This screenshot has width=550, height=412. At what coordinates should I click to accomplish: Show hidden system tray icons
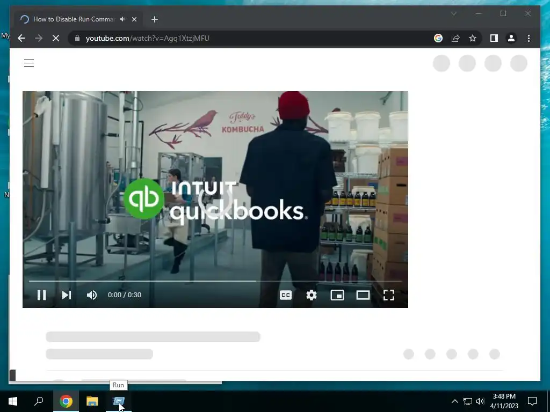click(454, 401)
